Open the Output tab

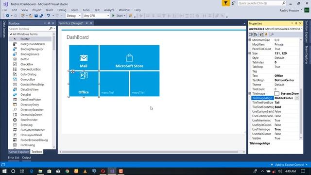[x=27, y=157]
